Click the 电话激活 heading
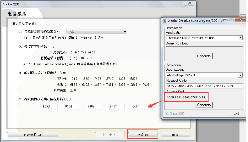248x142 pixels. click(x=17, y=14)
